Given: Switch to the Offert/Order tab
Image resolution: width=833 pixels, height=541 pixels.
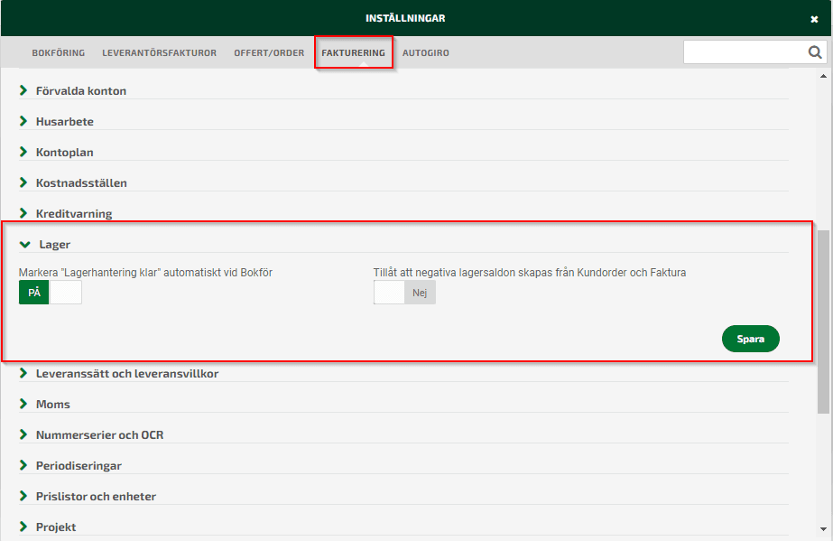Looking at the screenshot, I should 269,52.
